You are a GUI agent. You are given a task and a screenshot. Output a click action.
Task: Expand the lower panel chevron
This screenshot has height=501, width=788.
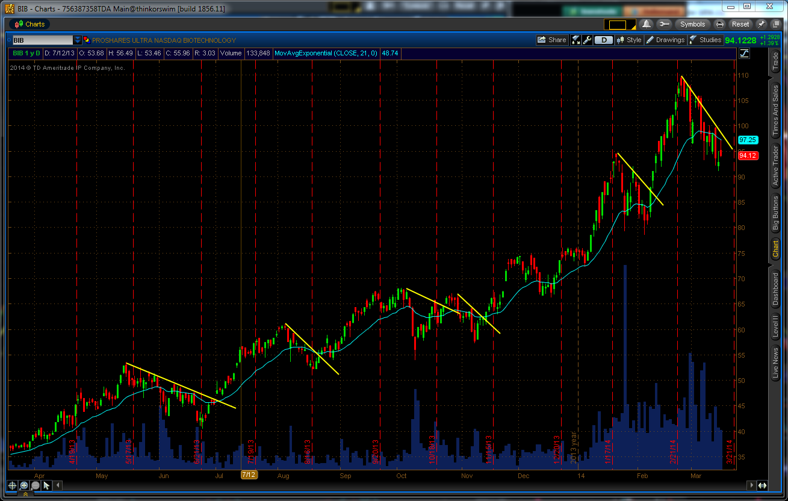(x=26, y=495)
